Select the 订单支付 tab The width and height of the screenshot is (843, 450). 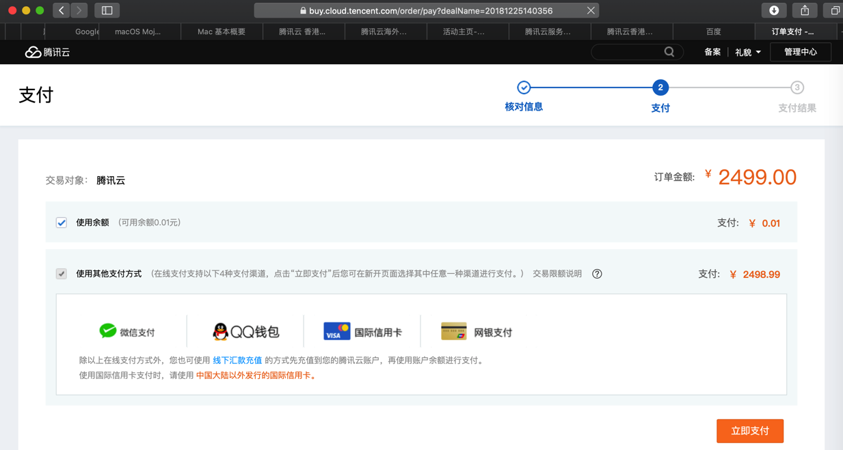pyautogui.click(x=795, y=31)
